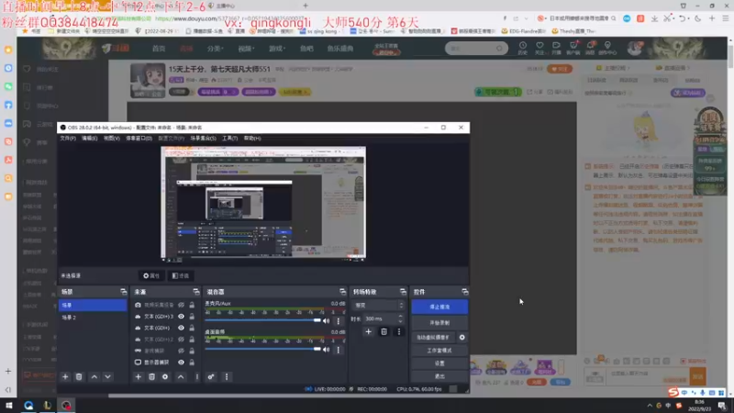Image resolution: width=734 pixels, height=413 pixels.
Task: Open the 停靠窗口(D) menu in OBS
Action: pos(139,139)
